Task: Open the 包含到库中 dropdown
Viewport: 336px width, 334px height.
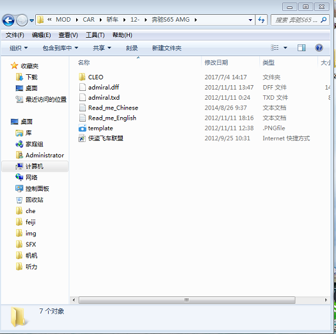Action: 60,48
